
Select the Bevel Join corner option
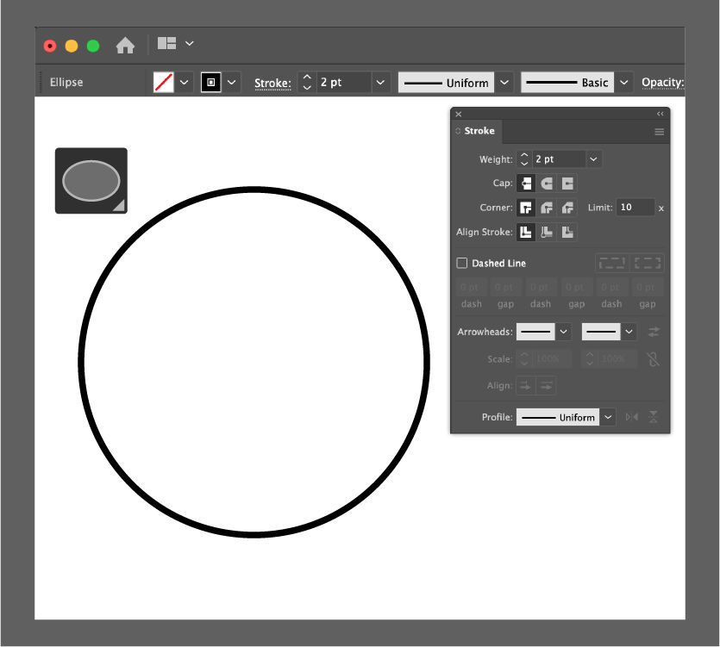tap(567, 208)
